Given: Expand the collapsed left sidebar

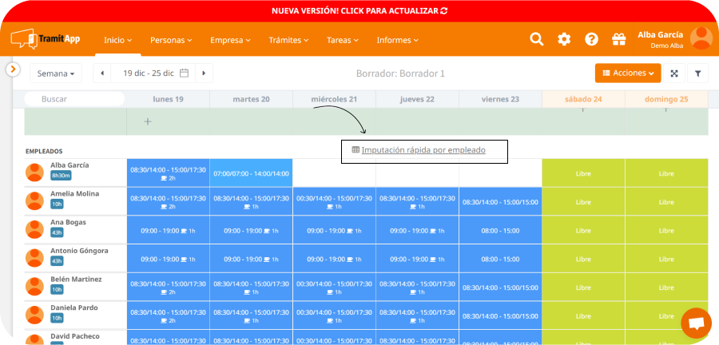Looking at the screenshot, I should (13, 69).
